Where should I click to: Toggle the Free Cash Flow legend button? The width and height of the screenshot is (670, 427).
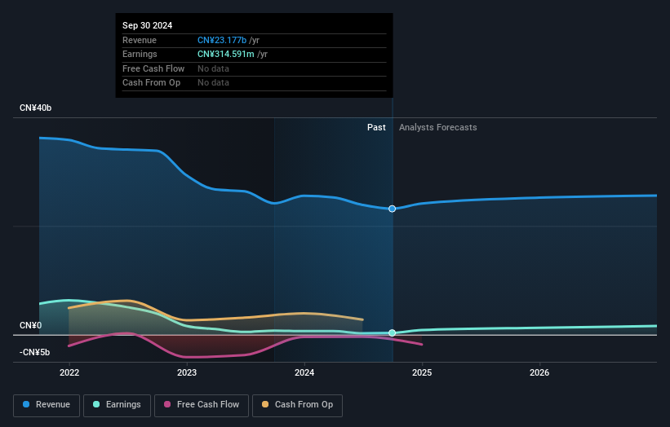pos(202,405)
